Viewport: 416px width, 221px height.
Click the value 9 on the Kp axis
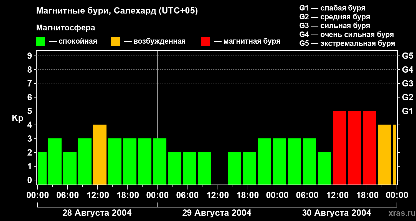tap(30, 56)
